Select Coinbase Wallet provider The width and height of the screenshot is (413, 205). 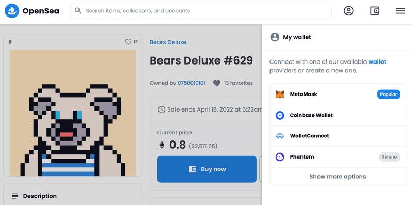[x=338, y=115]
